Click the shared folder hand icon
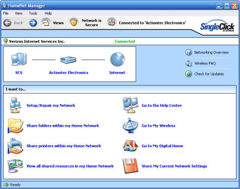240x189 pixels. (15, 125)
